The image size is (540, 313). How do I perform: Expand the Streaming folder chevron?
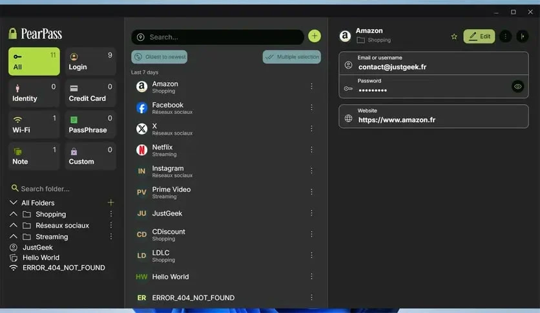[14, 237]
